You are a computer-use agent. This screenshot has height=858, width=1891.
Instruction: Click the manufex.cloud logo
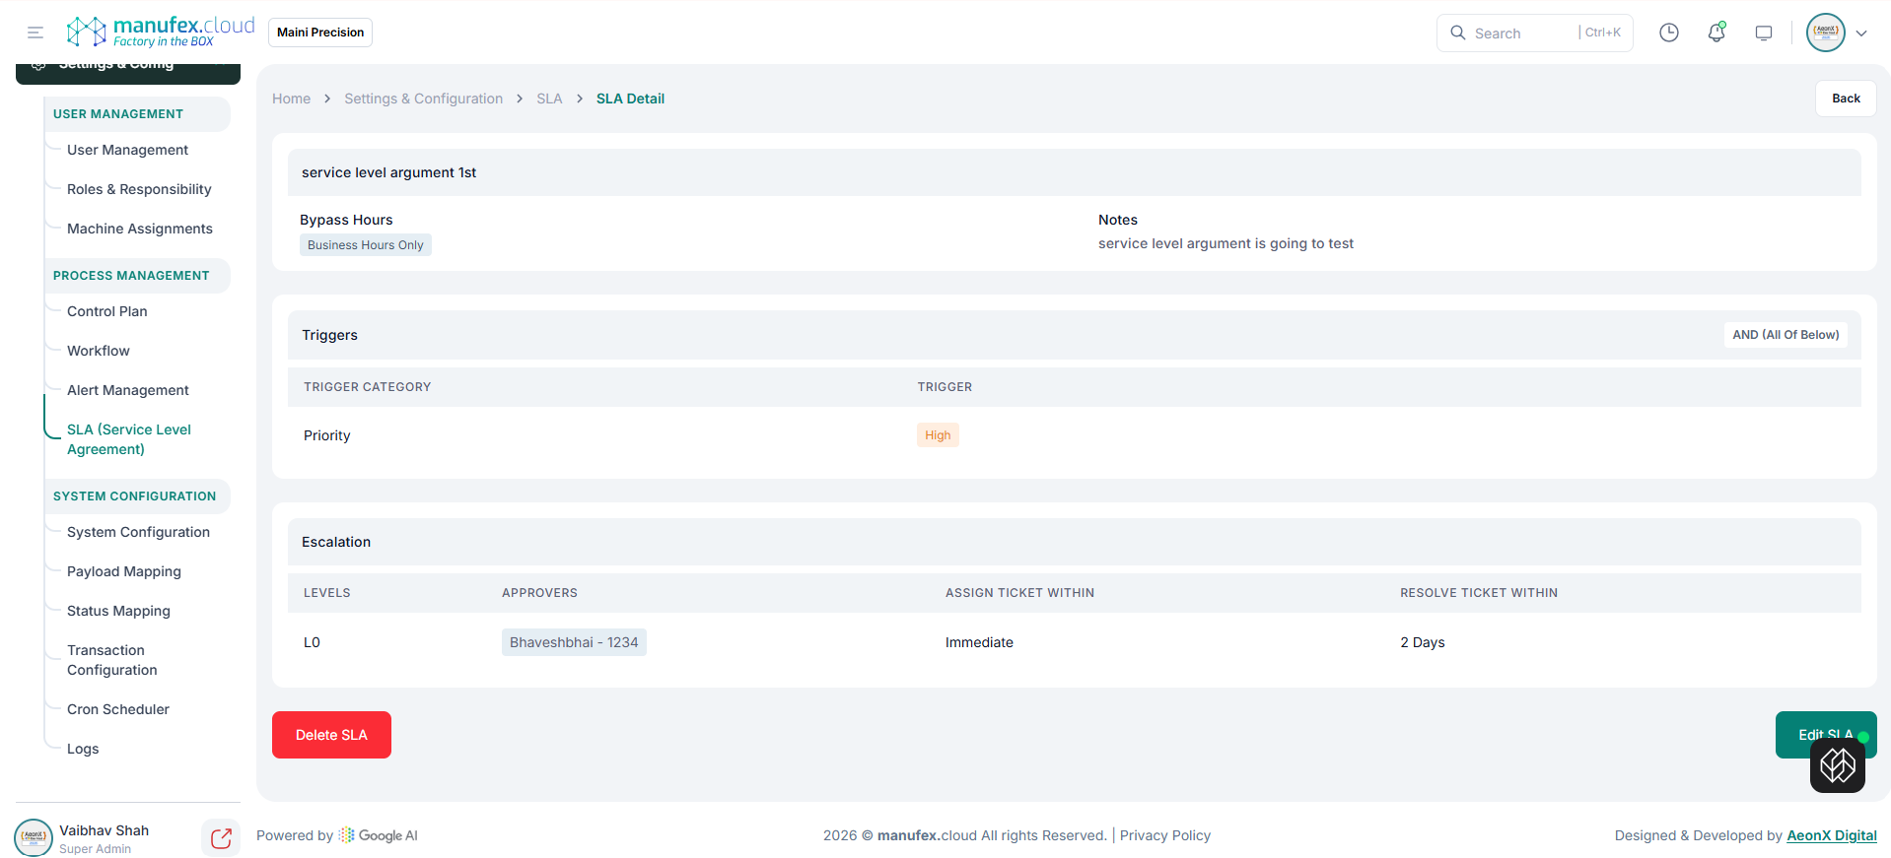[160, 32]
